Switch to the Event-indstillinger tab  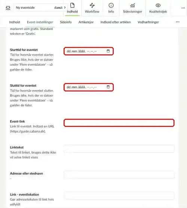[40, 22]
